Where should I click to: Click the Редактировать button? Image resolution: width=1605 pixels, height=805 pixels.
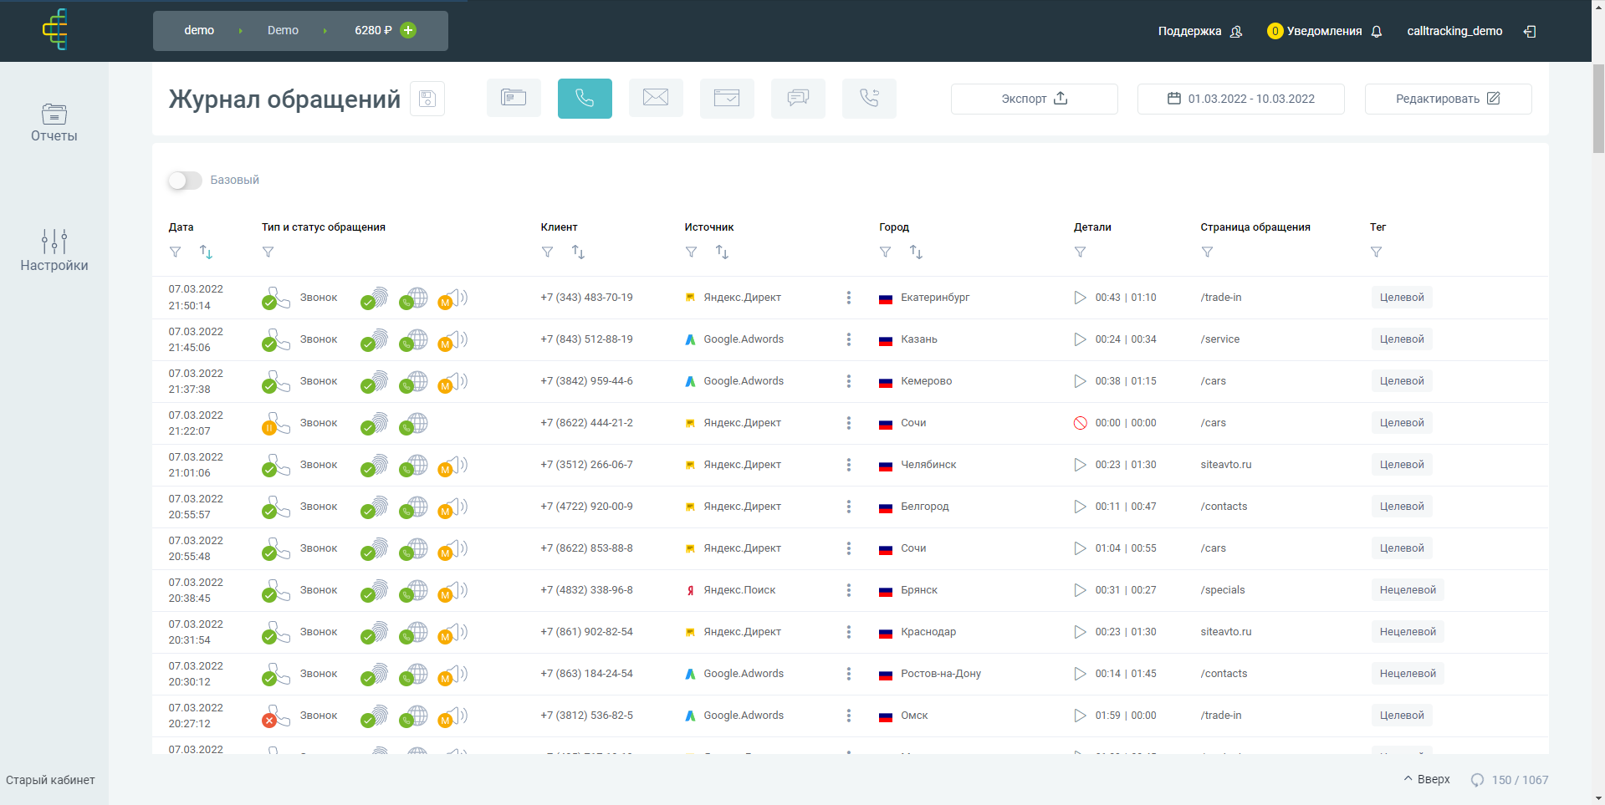1448,99
